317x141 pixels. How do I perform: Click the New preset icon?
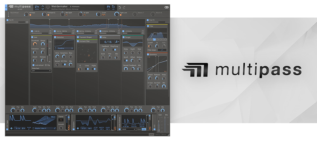click(113, 7)
